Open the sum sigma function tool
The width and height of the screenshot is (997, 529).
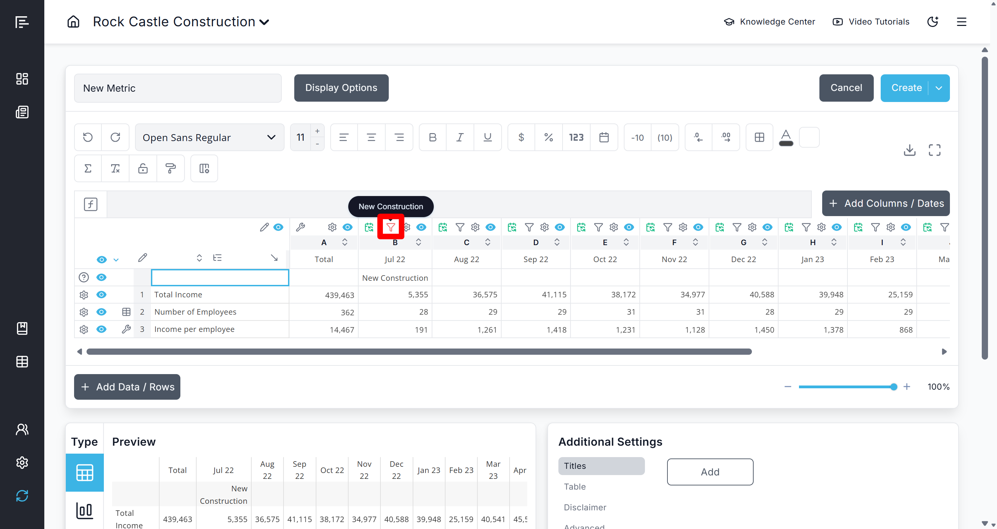pos(88,169)
